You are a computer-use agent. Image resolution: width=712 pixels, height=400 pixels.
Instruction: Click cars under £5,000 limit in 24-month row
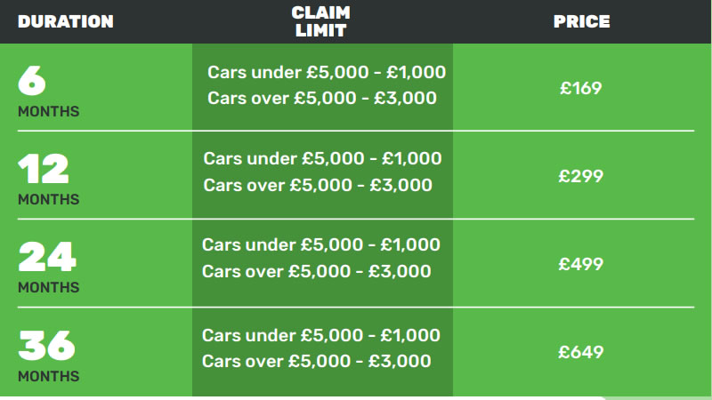coord(321,245)
